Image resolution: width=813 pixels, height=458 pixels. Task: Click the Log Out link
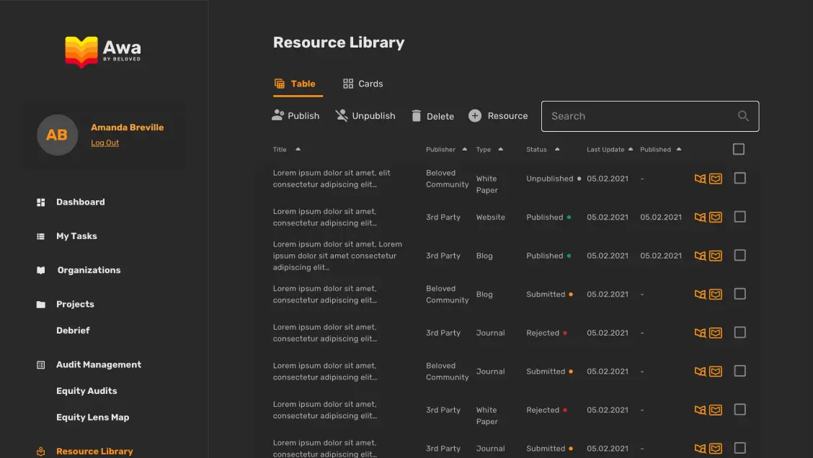(x=105, y=143)
